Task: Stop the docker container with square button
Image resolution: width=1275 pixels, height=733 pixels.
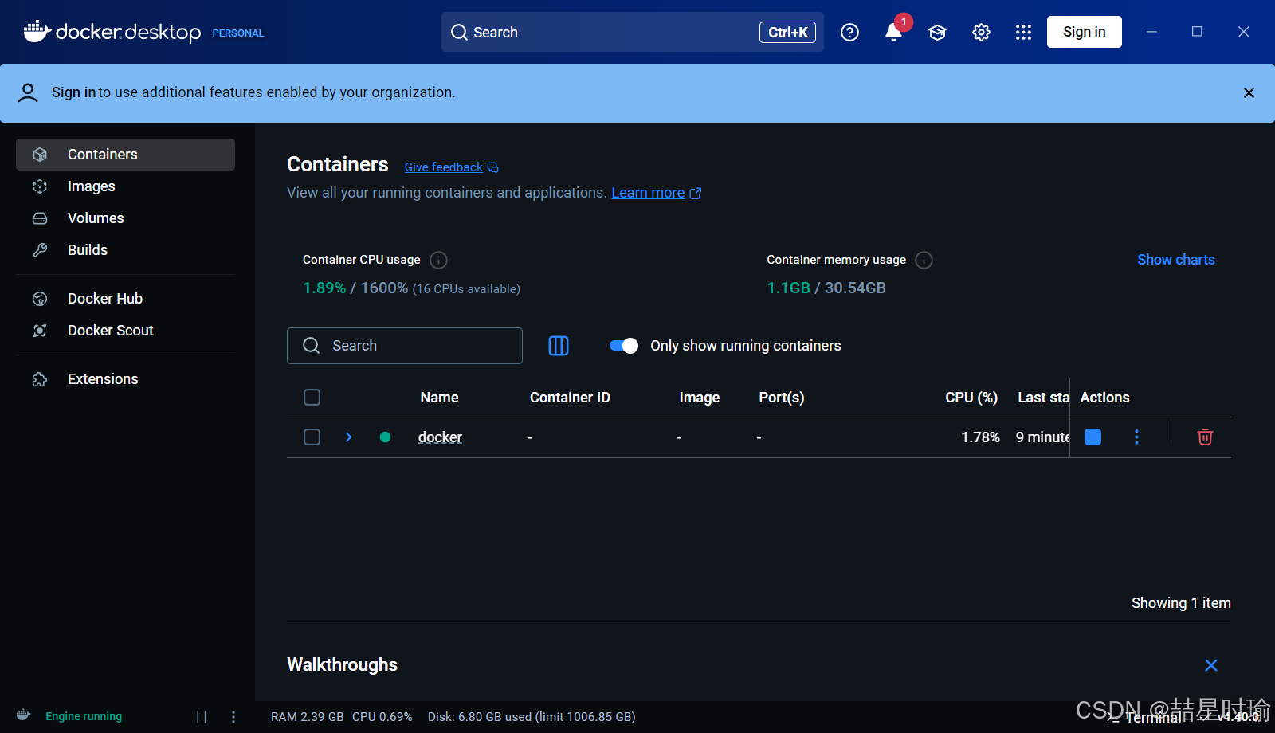Action: 1093,437
